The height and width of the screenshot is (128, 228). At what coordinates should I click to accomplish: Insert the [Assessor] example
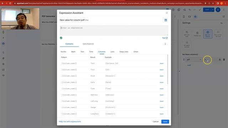coord(161,76)
